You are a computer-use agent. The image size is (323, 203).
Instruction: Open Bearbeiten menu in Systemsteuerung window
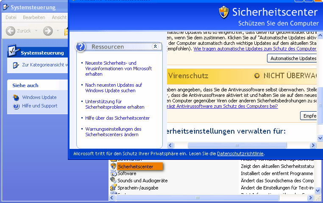tap(34, 17)
